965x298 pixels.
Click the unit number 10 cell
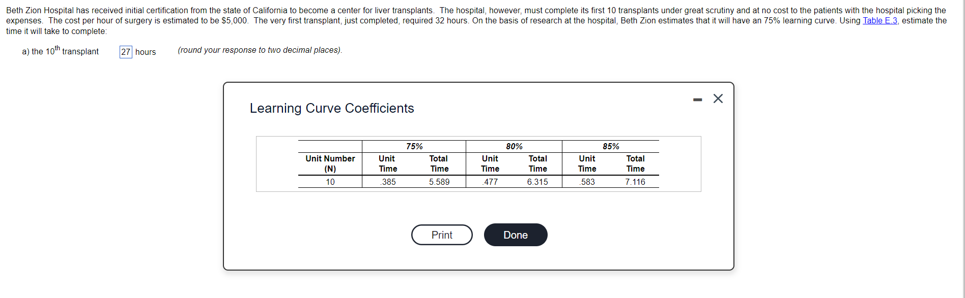[330, 182]
